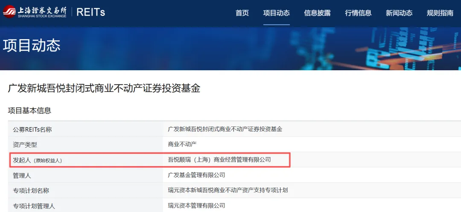Go to 行情信息 in the navigation
461x212 pixels.
358,13
